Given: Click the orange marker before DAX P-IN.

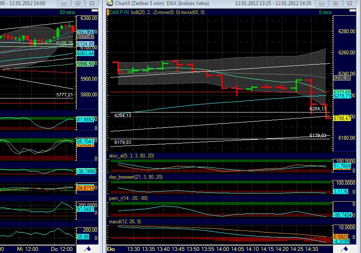Looking at the screenshot, I should tap(108, 12).
